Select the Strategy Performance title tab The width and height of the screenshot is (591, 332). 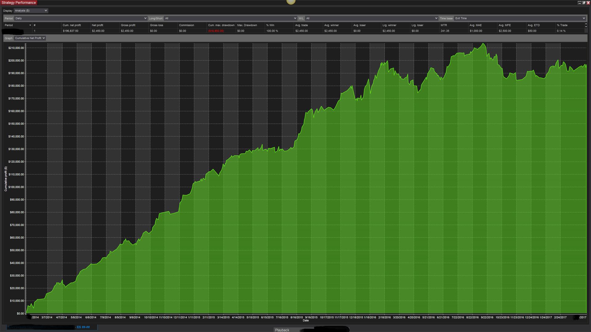pyautogui.click(x=19, y=3)
